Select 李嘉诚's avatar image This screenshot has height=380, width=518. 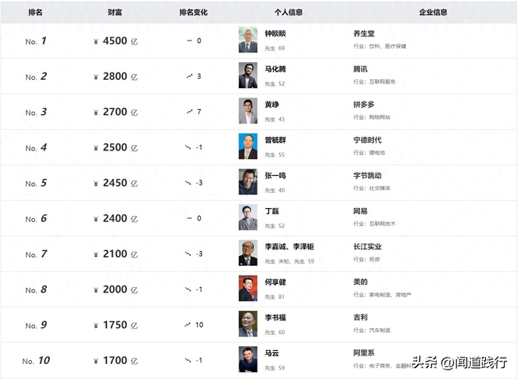pyautogui.click(x=248, y=253)
